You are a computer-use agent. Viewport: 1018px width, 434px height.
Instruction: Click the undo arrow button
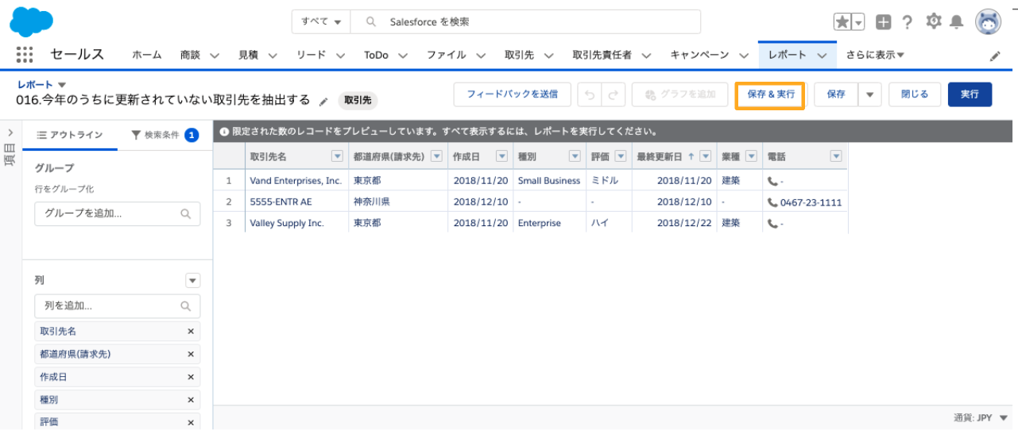[589, 94]
